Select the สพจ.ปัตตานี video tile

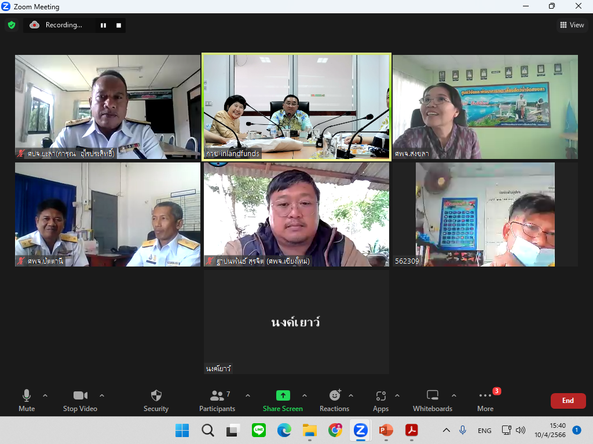pos(108,214)
